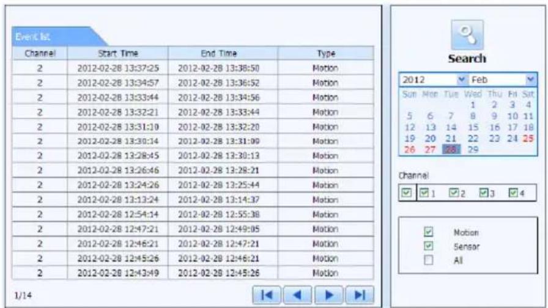Click end time 2012-02-28 12:55:38

click(x=219, y=215)
